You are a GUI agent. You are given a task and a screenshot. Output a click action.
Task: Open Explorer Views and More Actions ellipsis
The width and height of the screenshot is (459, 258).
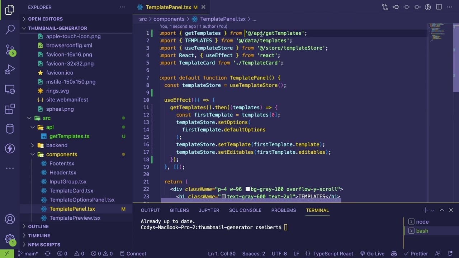[x=123, y=7]
